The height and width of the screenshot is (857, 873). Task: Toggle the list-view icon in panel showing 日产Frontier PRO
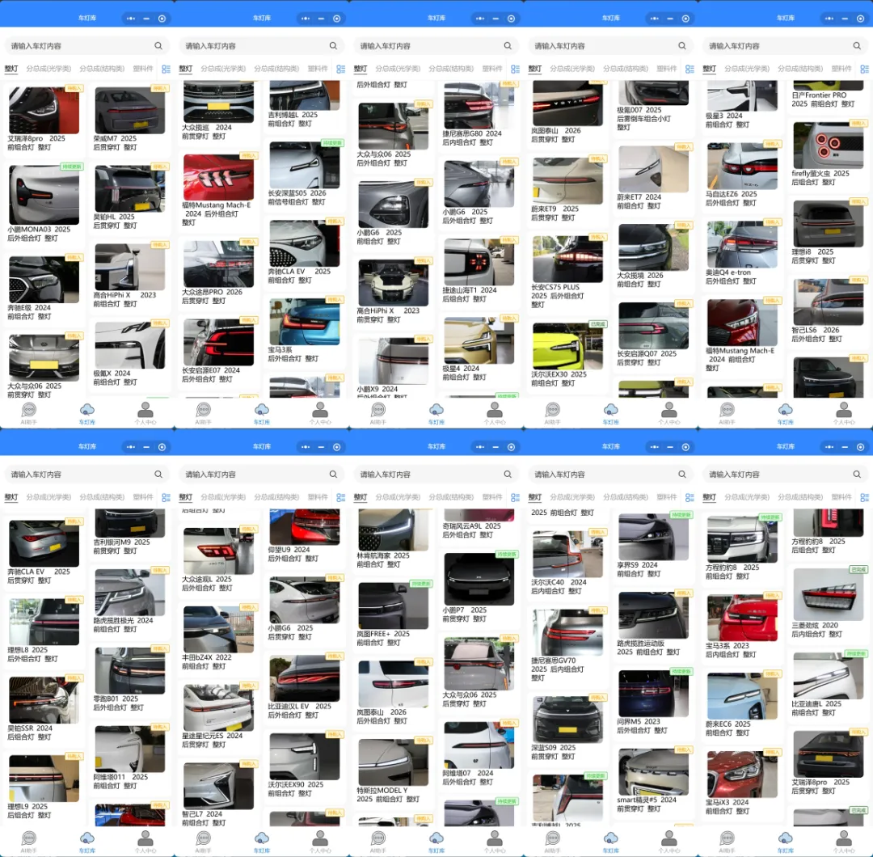pyautogui.click(x=865, y=69)
